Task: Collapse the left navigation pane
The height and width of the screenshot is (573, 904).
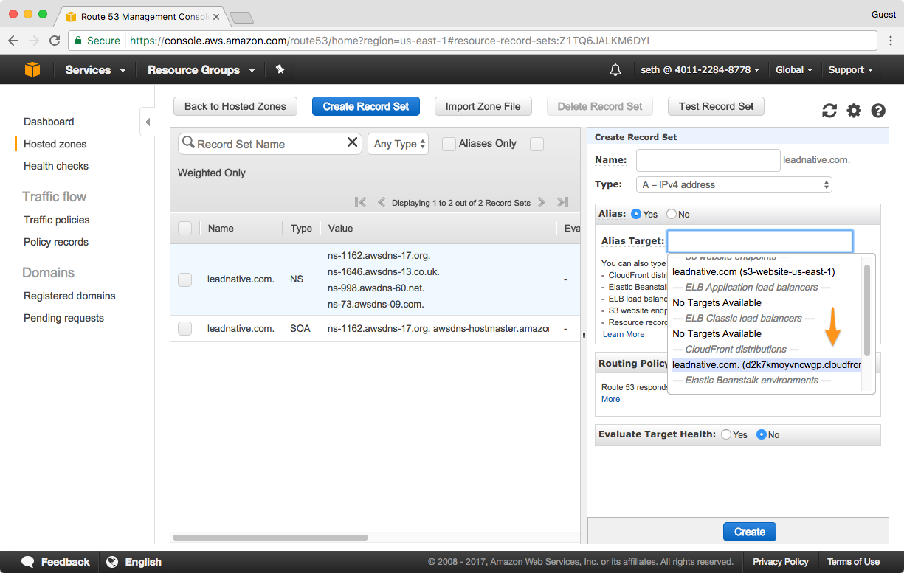Action: point(148,122)
